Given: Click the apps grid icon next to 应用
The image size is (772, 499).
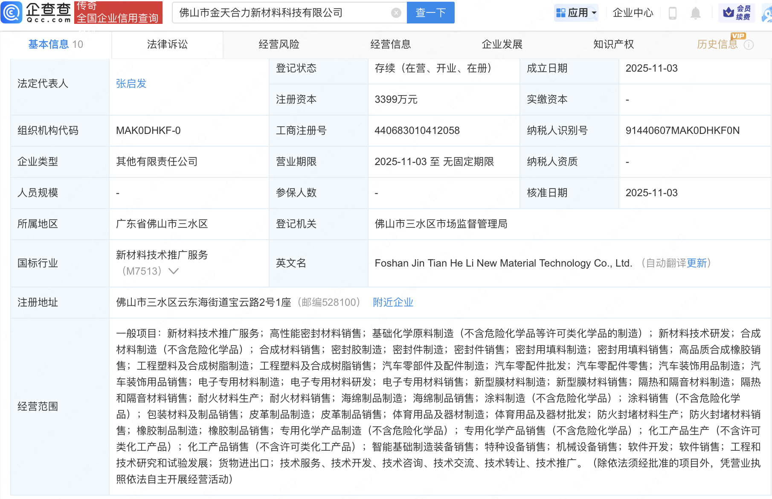Looking at the screenshot, I should [560, 13].
